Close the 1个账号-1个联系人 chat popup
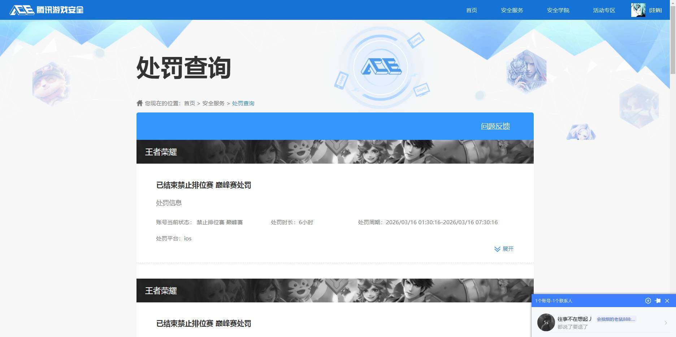The image size is (676, 337). pos(667,301)
